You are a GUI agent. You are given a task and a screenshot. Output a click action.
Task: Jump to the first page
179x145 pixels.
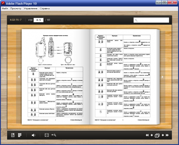tap(147, 135)
